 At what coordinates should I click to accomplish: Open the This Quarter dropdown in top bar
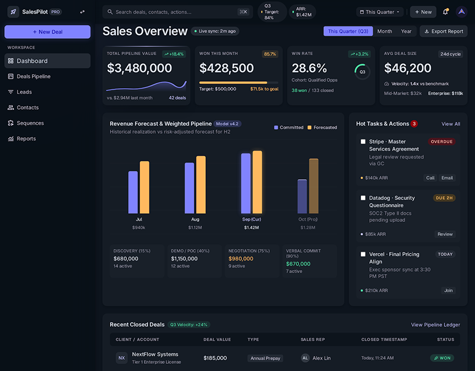(380, 12)
